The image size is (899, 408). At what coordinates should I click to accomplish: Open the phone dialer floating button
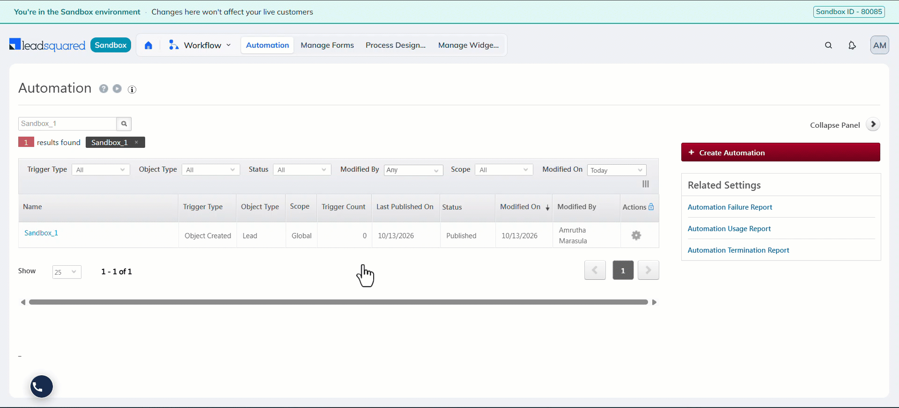tap(42, 386)
